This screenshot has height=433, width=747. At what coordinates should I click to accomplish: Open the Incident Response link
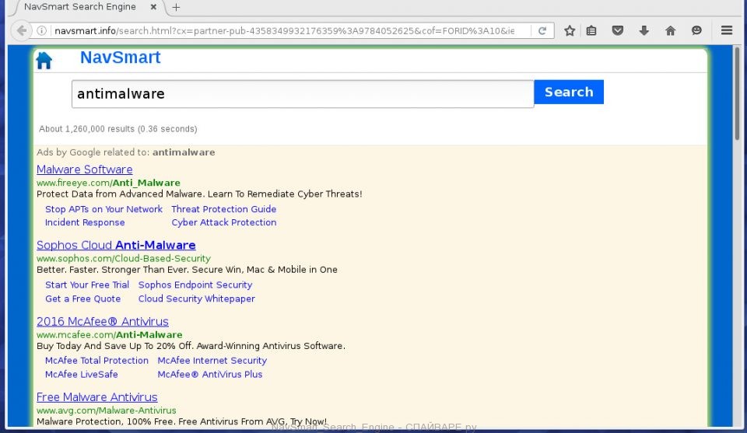click(x=85, y=222)
